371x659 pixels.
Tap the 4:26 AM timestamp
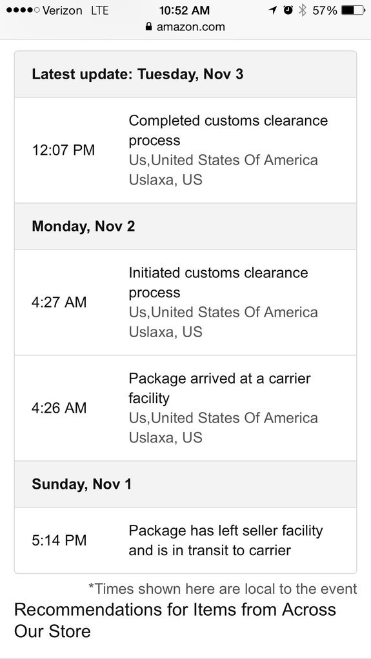pos(59,408)
